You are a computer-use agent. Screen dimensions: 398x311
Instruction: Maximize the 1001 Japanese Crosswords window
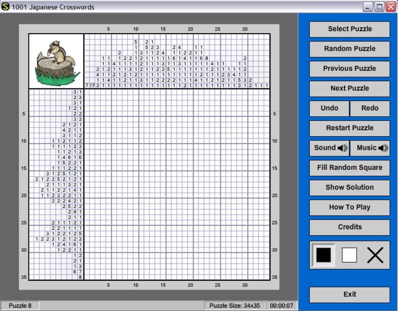pos(379,7)
